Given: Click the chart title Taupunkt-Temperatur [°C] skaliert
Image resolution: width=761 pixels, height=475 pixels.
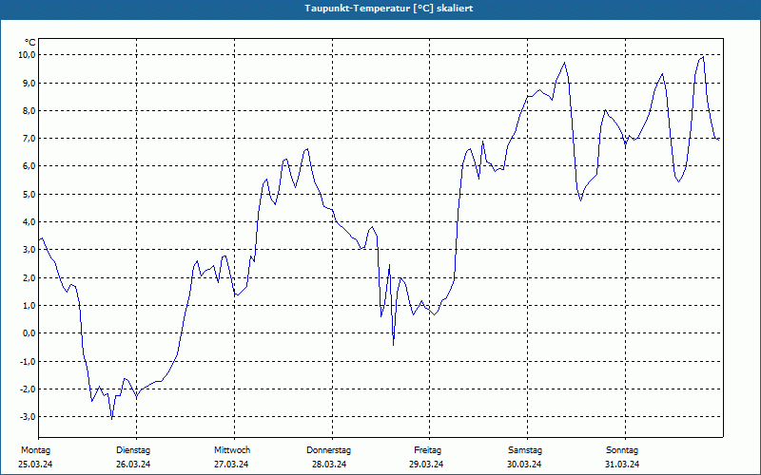Looking at the screenshot, I should pos(389,9).
